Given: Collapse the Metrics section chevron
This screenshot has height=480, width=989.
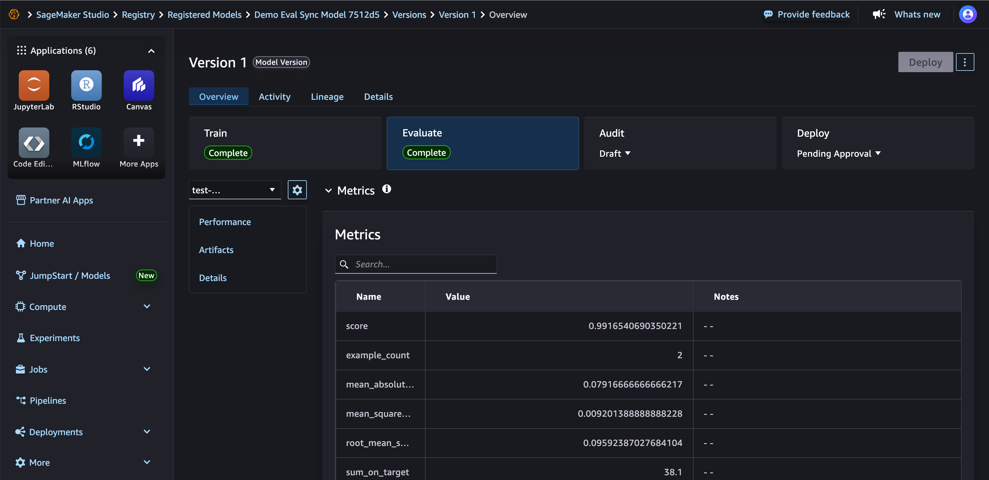Looking at the screenshot, I should [328, 191].
